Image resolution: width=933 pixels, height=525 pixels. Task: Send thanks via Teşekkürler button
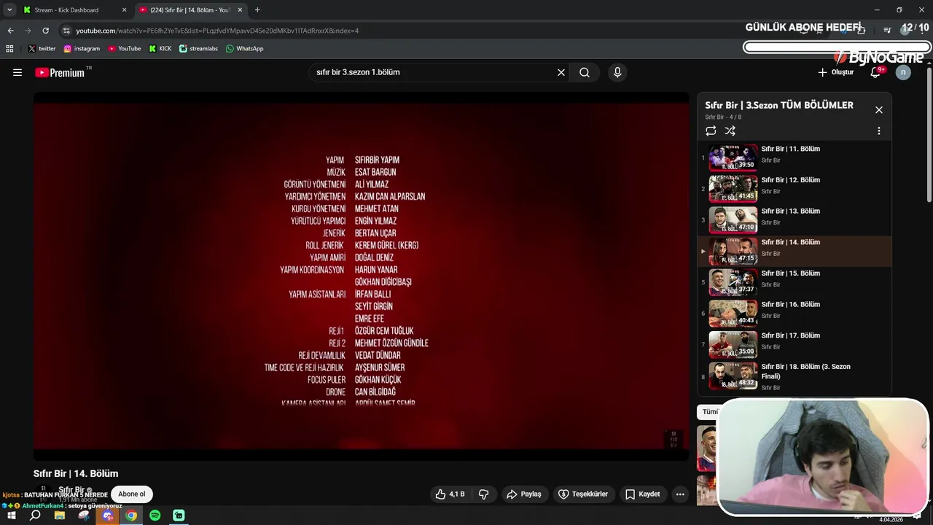[583, 494]
